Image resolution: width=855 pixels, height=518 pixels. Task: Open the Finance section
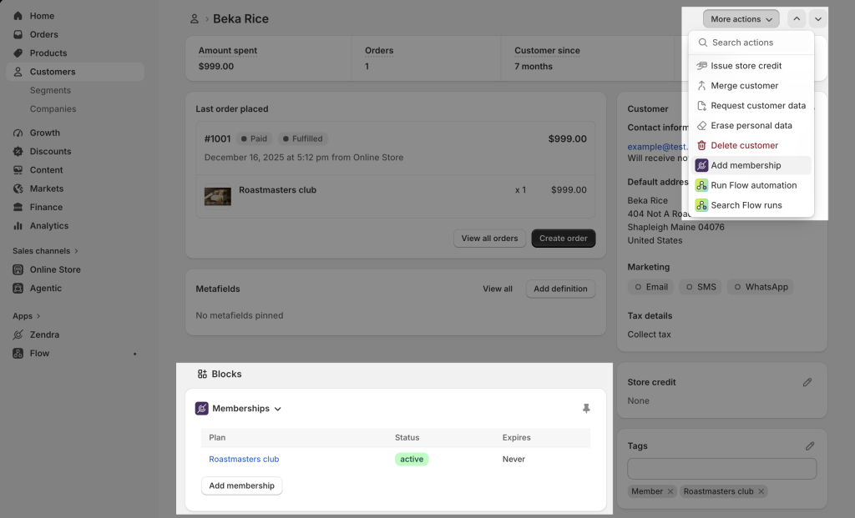coord(46,206)
